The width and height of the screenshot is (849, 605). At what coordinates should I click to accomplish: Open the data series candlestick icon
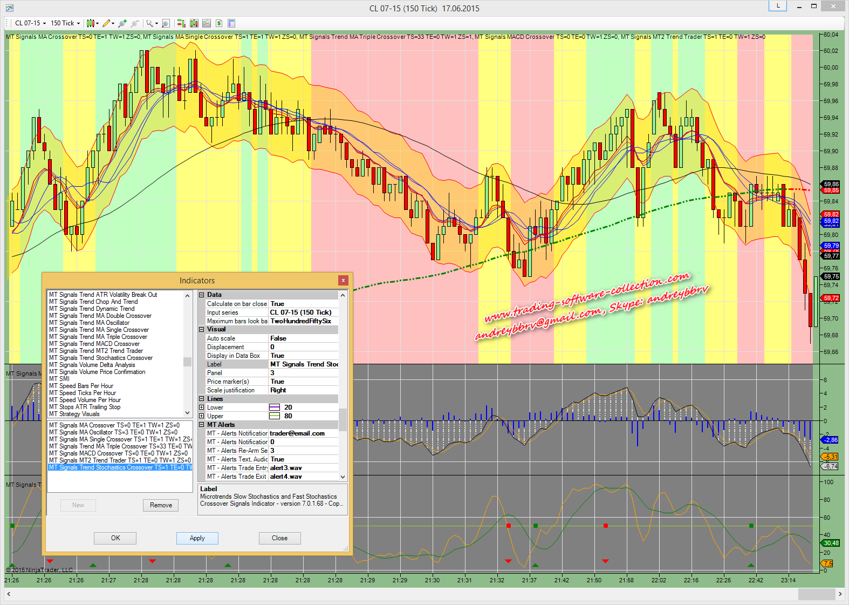click(x=195, y=23)
